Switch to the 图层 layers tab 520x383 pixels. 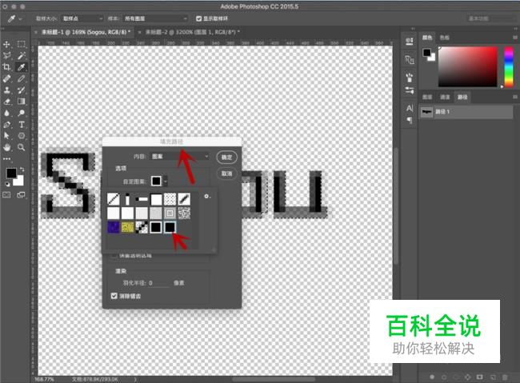(427, 97)
